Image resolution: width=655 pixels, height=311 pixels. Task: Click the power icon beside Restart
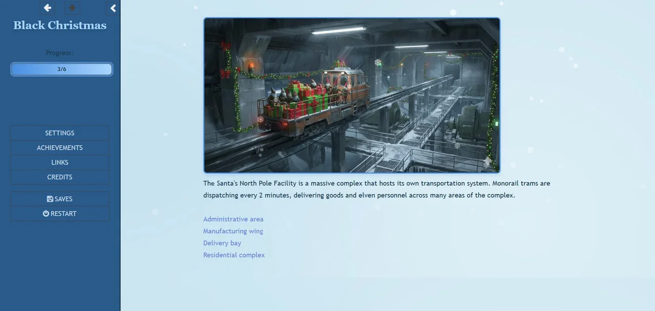(x=46, y=214)
